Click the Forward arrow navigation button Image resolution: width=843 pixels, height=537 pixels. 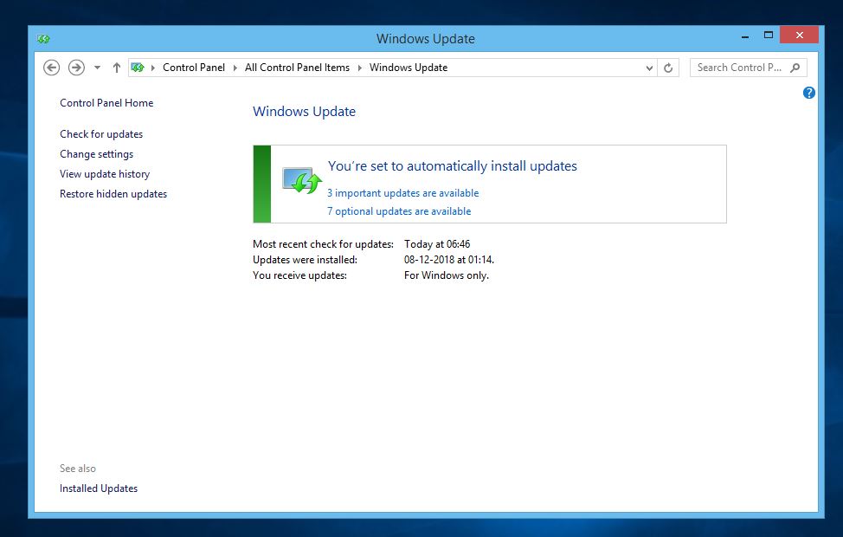point(76,68)
